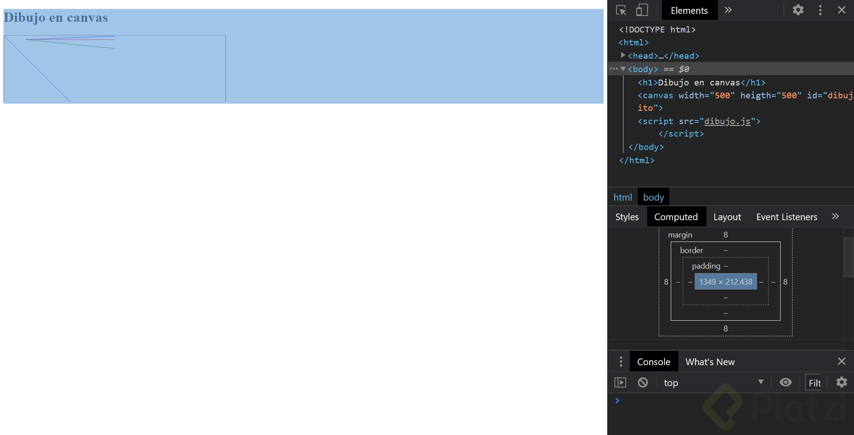The image size is (854, 435).
Task: Select the DOCTYPE html line
Action: point(657,29)
